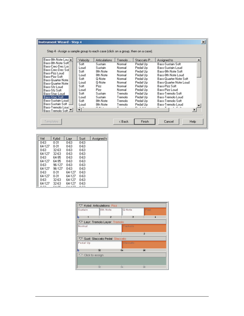Click the Layr column header

pyautogui.click(x=71, y=138)
